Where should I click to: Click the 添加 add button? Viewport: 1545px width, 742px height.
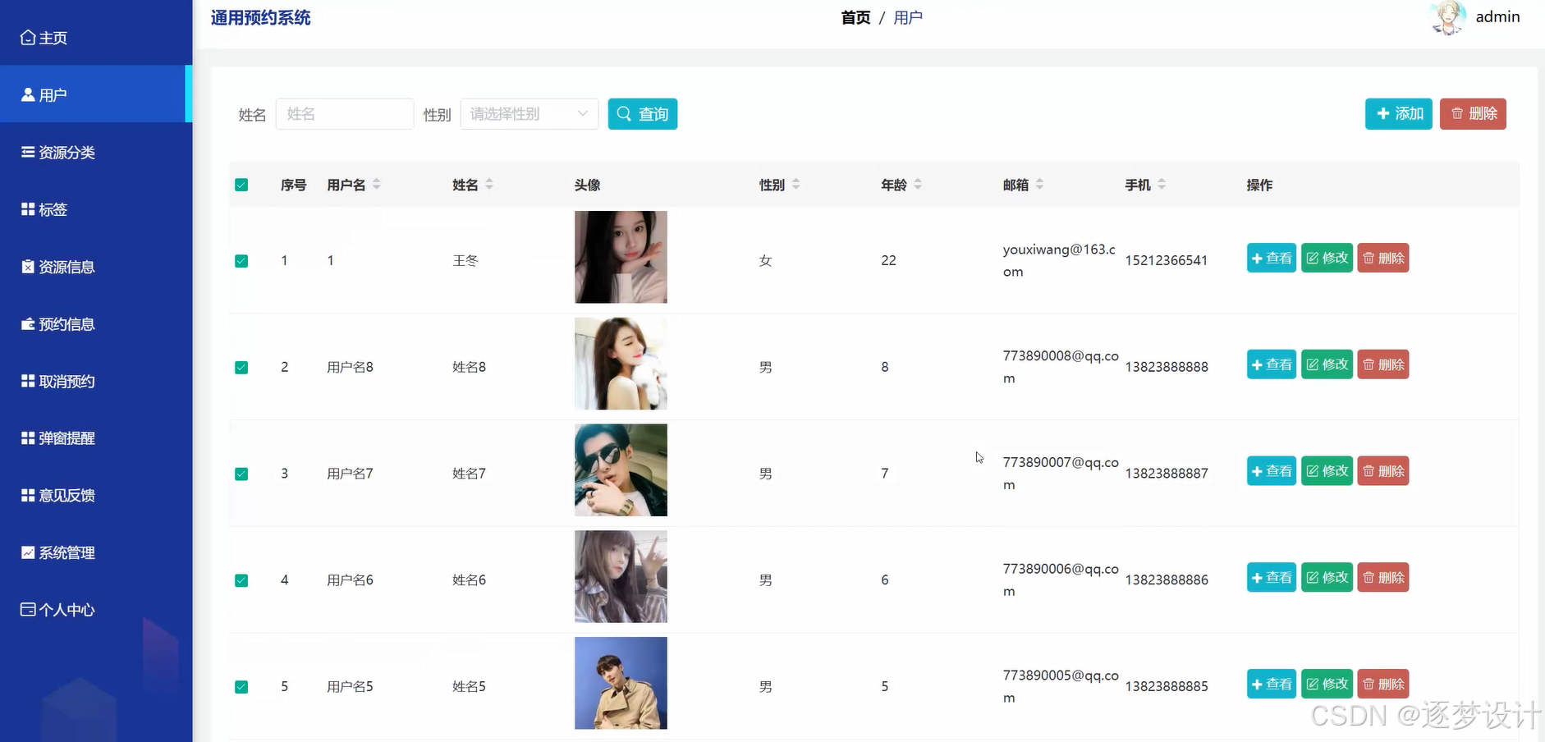[x=1399, y=113]
